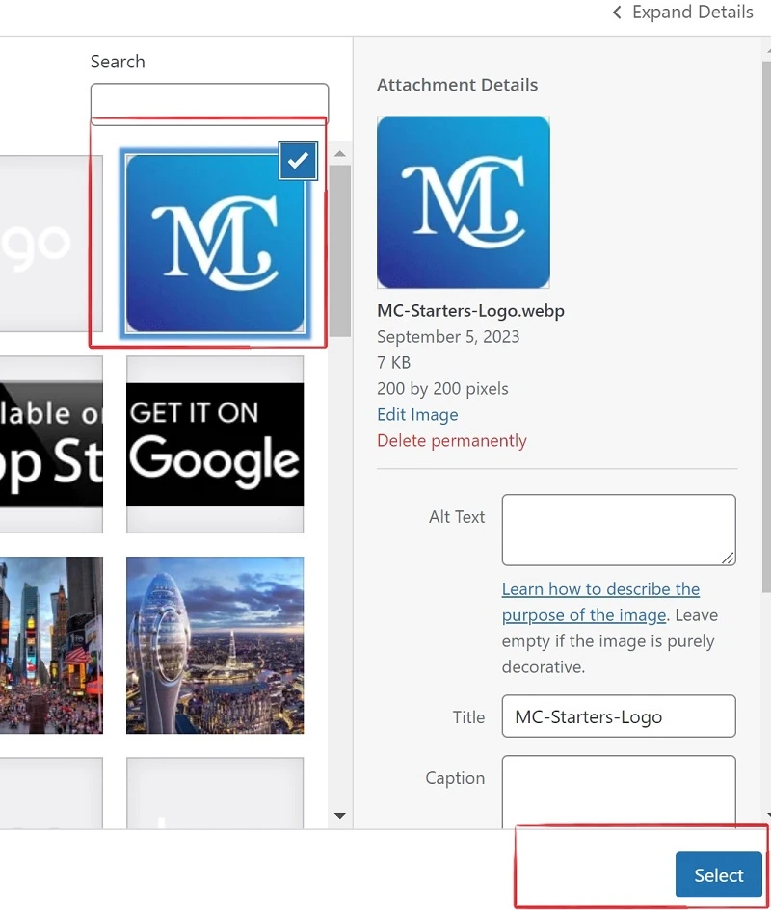The width and height of the screenshot is (771, 910).
Task: Click the Alt Text resize handle
Action: pos(728,558)
